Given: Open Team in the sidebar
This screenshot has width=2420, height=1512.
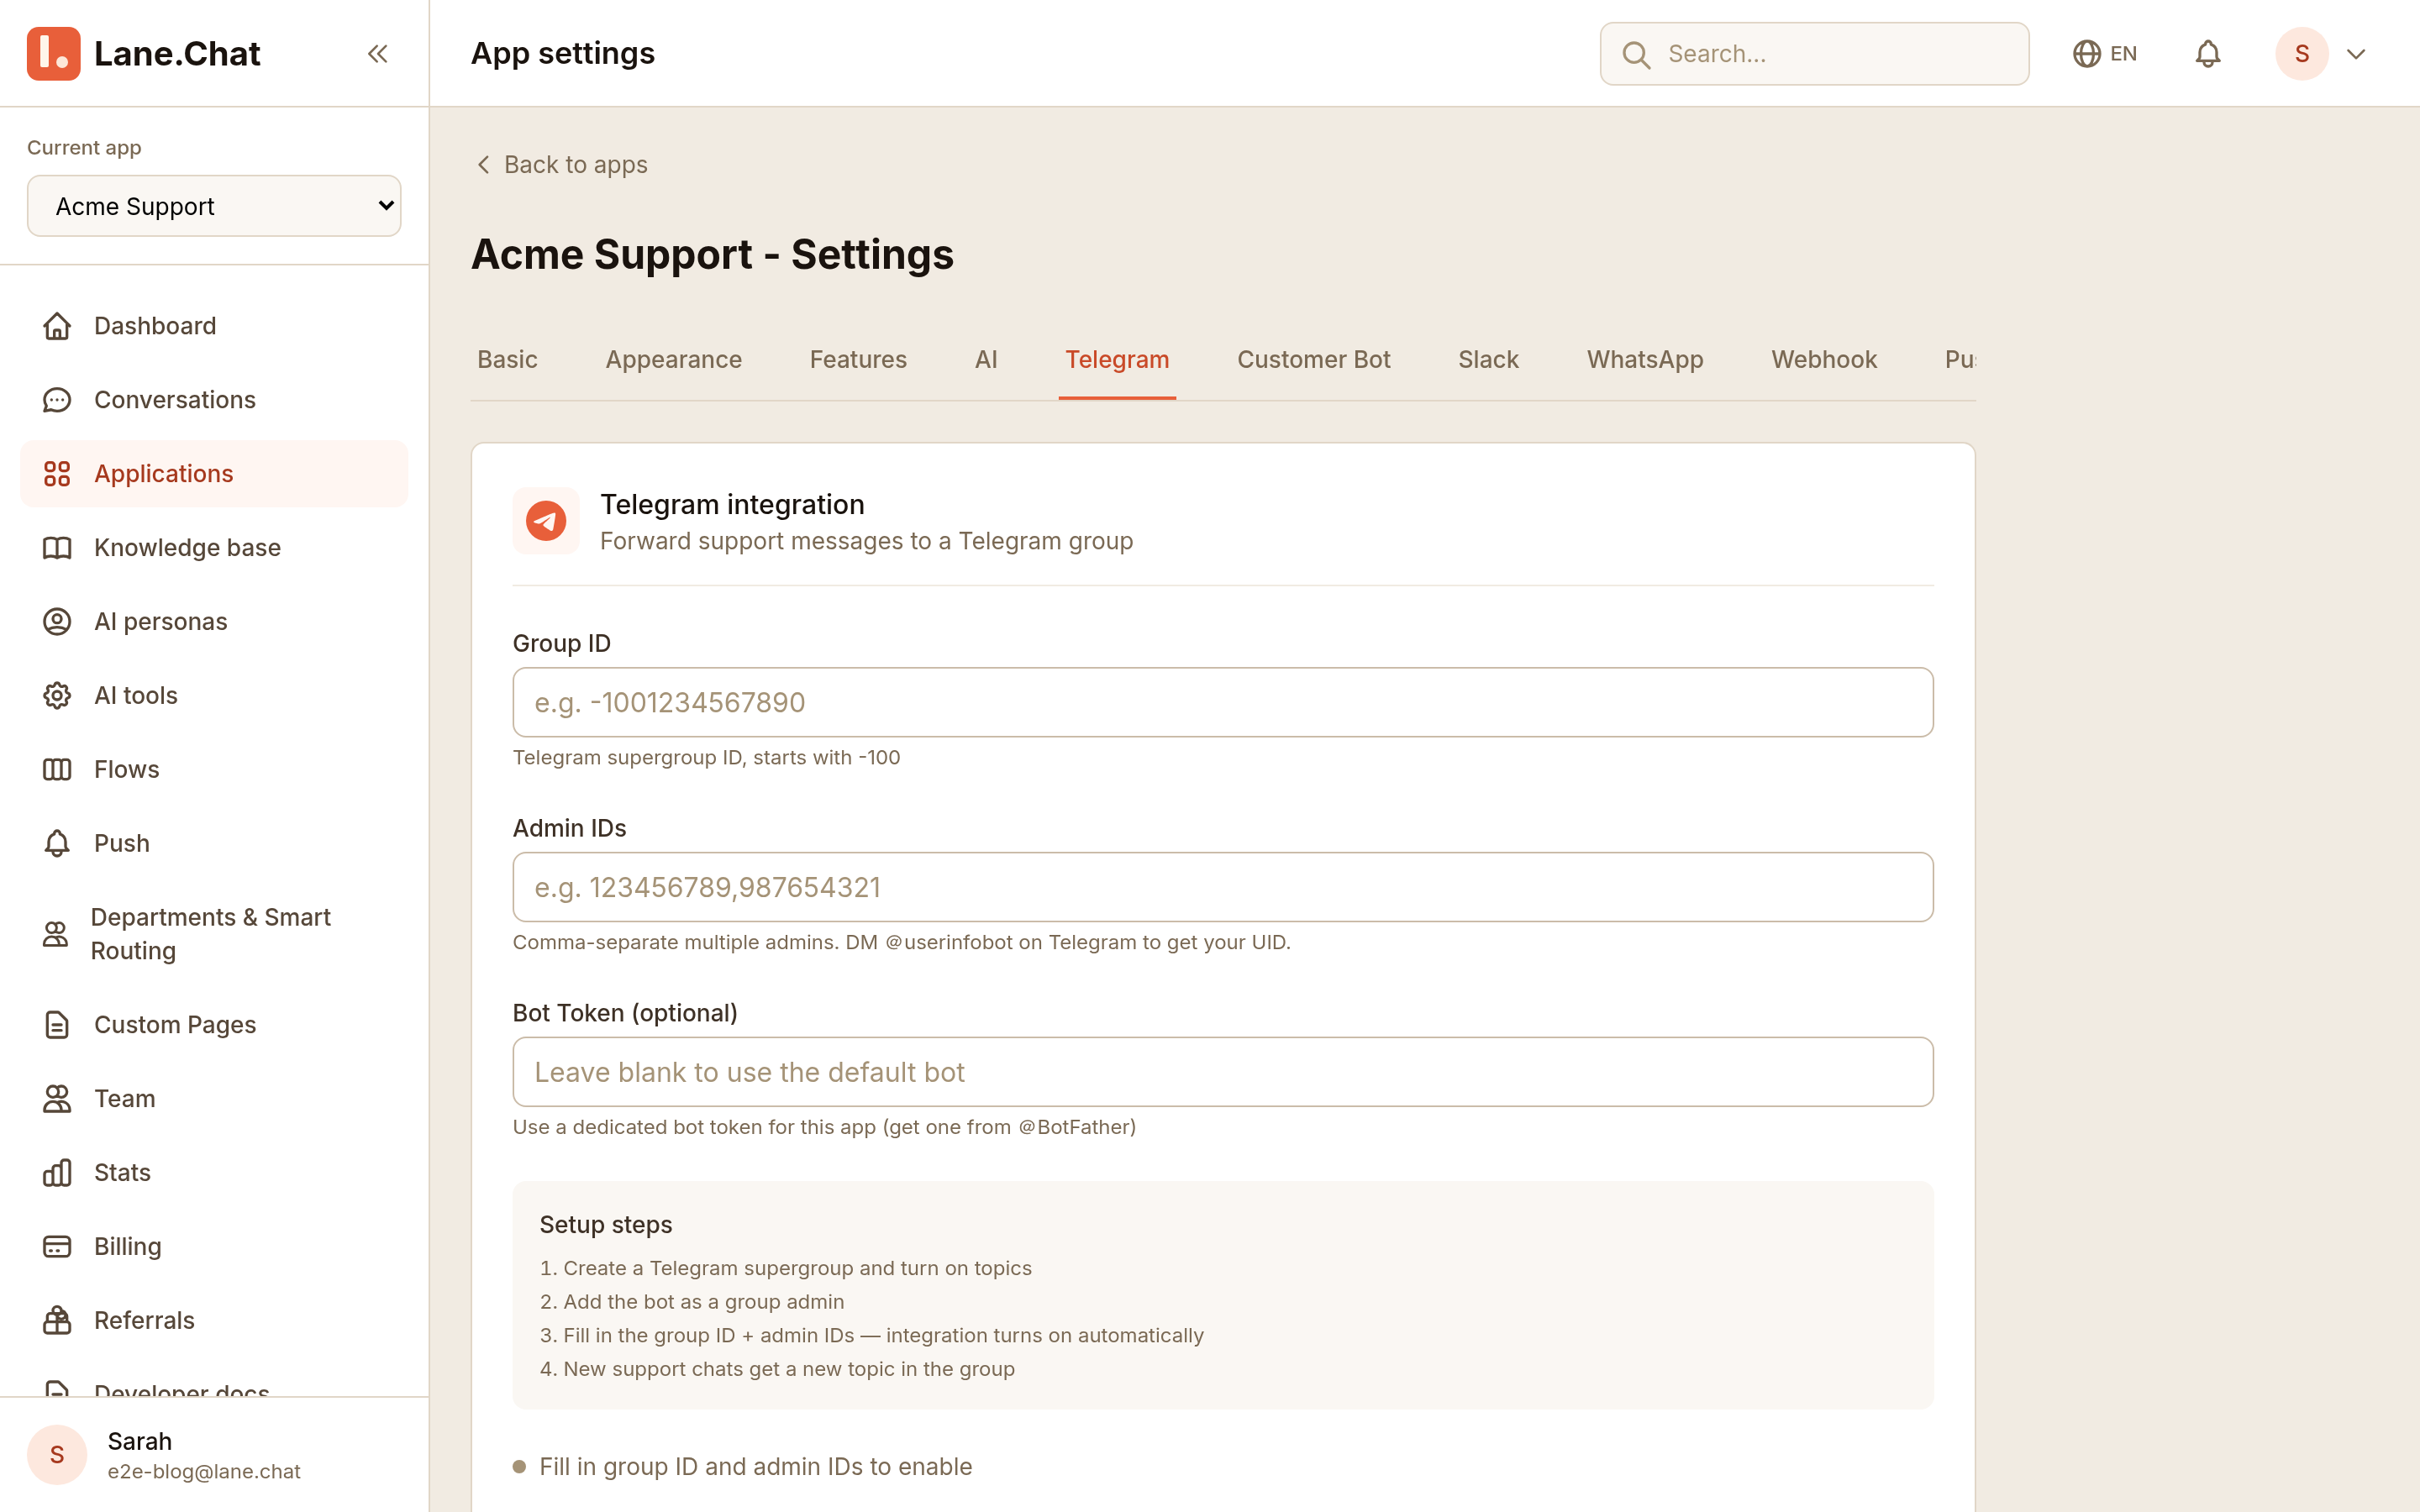Looking at the screenshot, I should [214, 1099].
